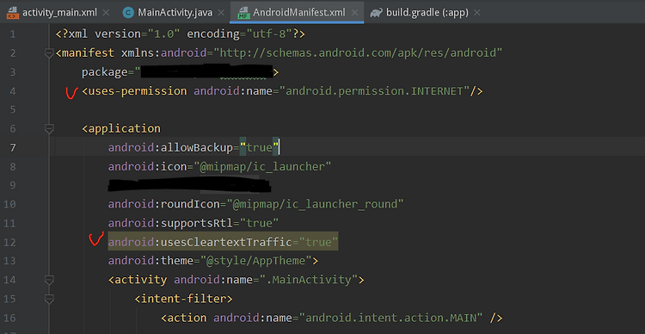Click the android.intent.action.MAIN value
The width and height of the screenshot is (645, 334).
click(x=390, y=318)
